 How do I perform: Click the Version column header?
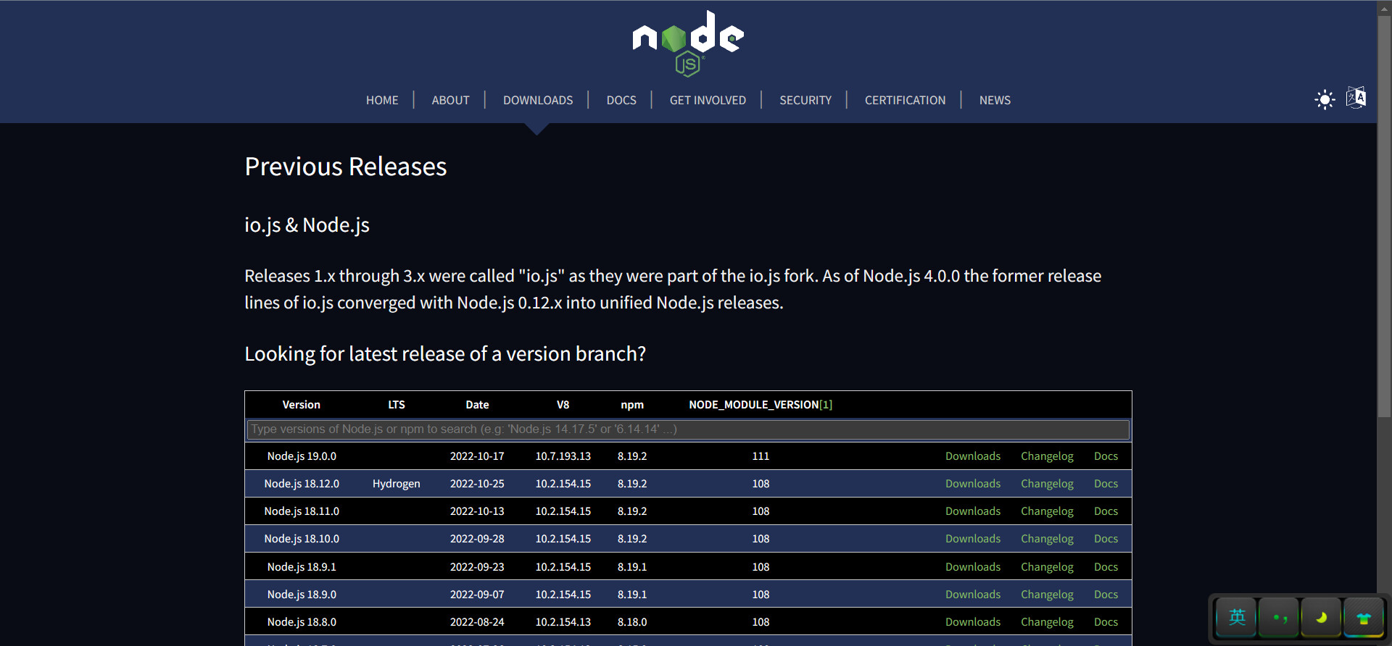point(301,405)
